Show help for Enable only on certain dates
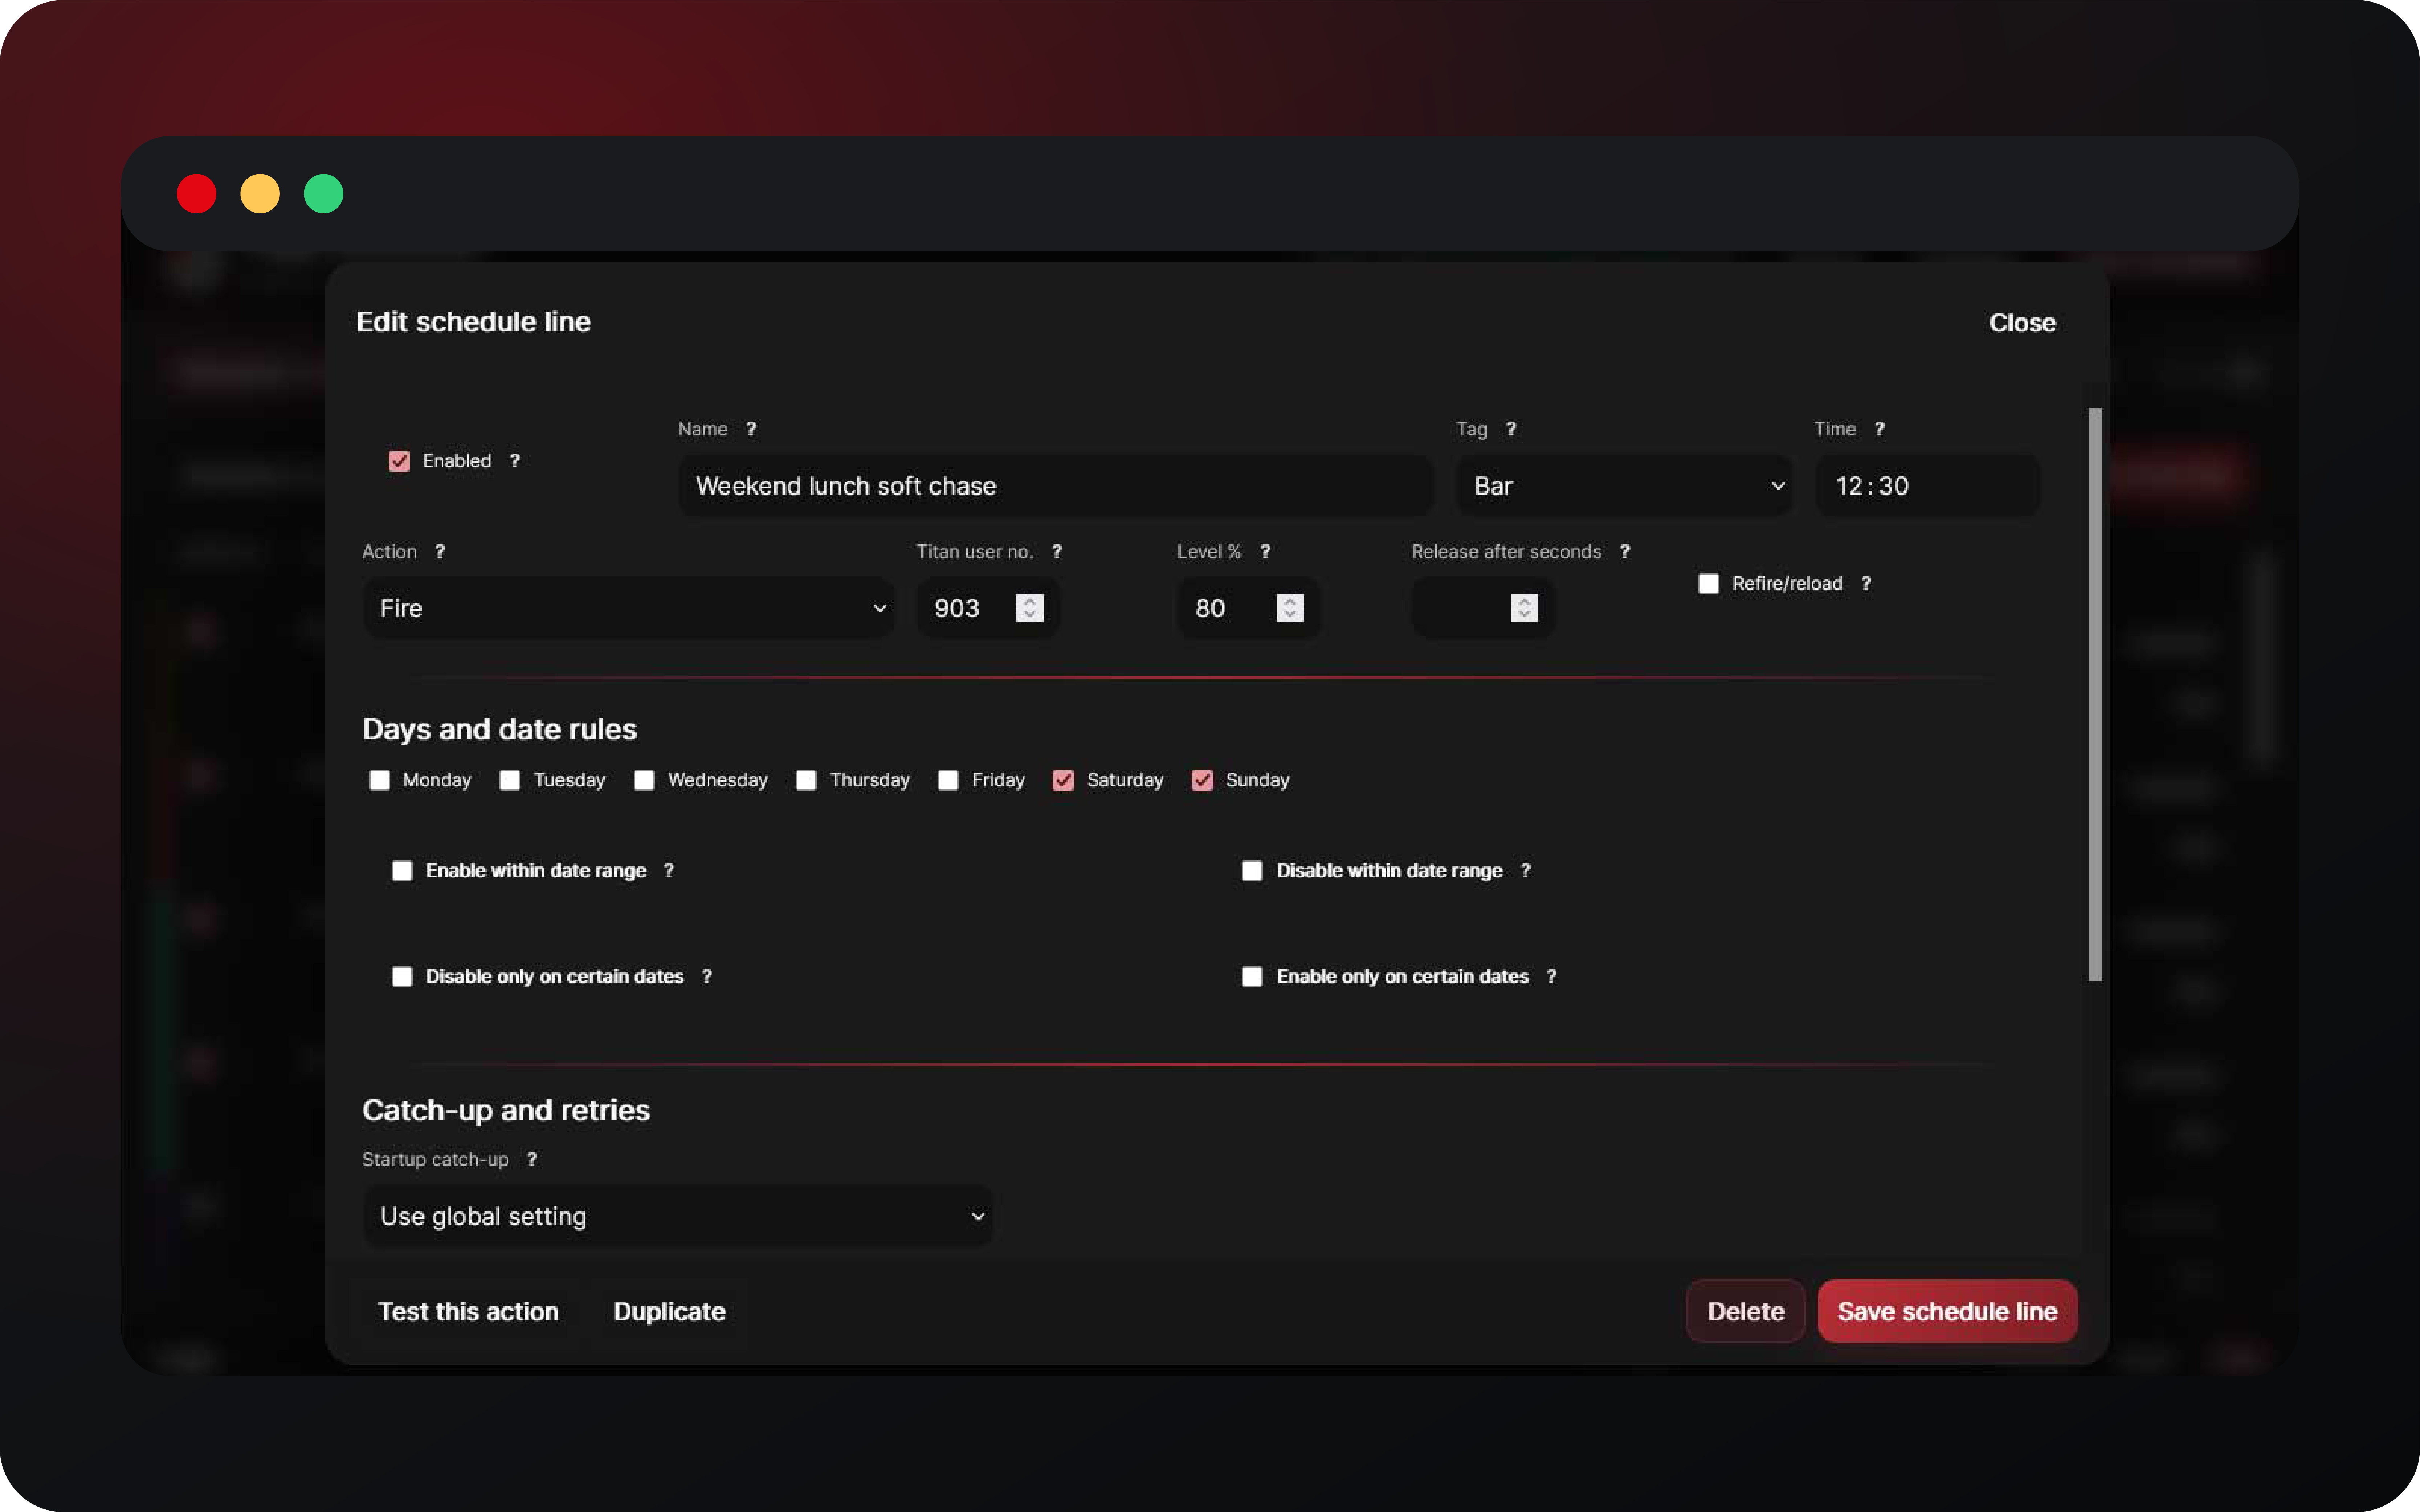The height and width of the screenshot is (1512, 2420). click(x=1552, y=977)
